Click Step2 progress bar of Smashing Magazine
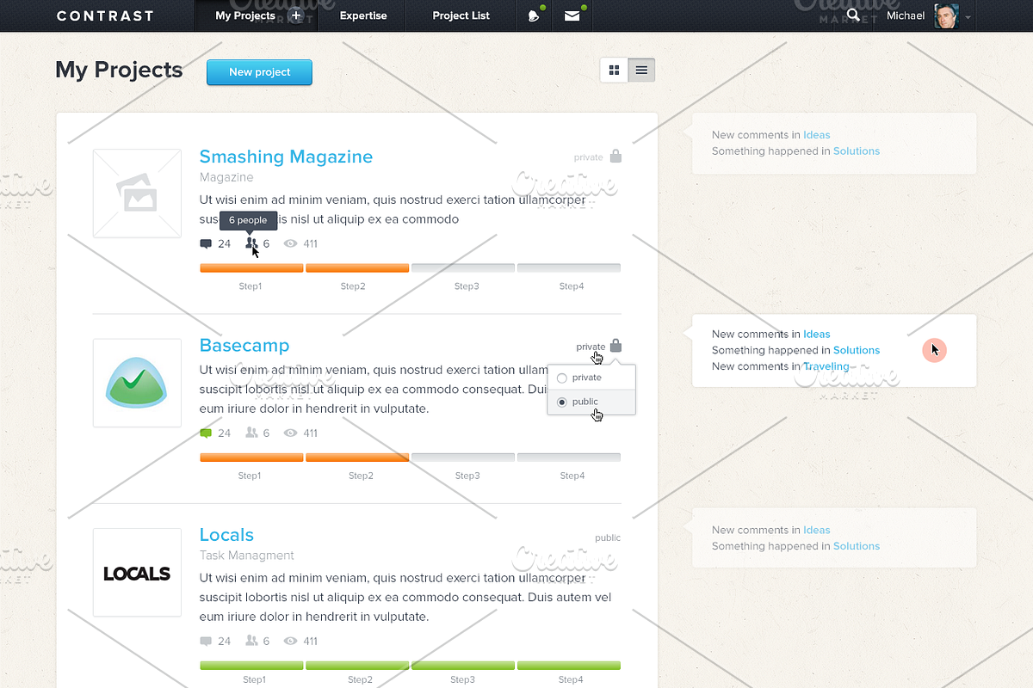 [x=357, y=268]
